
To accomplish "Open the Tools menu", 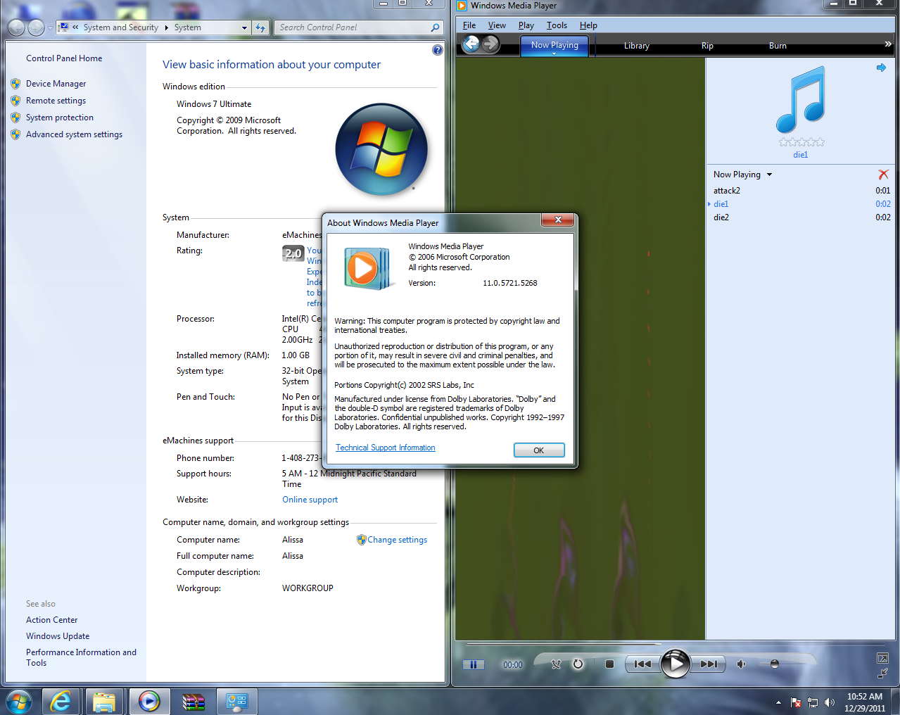I will pyautogui.click(x=556, y=25).
